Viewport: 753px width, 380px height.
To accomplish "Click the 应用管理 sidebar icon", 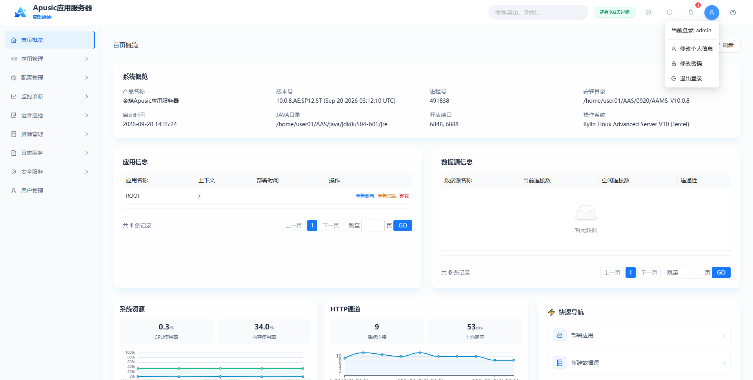I will pos(14,59).
